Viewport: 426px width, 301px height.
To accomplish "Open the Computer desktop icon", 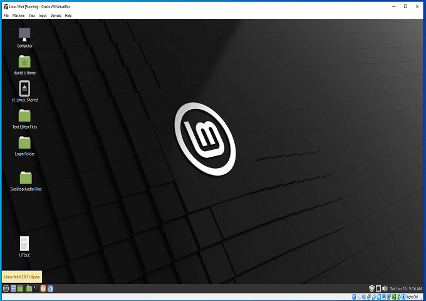I will click(24, 34).
